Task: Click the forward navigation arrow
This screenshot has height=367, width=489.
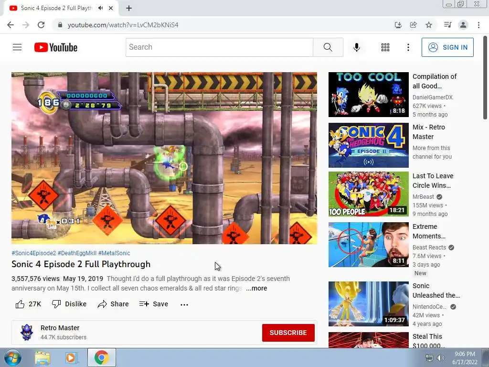Action: pyautogui.click(x=26, y=25)
